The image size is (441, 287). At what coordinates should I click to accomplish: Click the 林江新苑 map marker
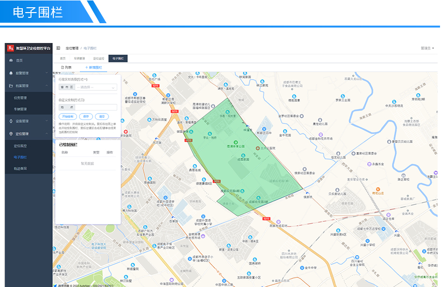(262, 82)
